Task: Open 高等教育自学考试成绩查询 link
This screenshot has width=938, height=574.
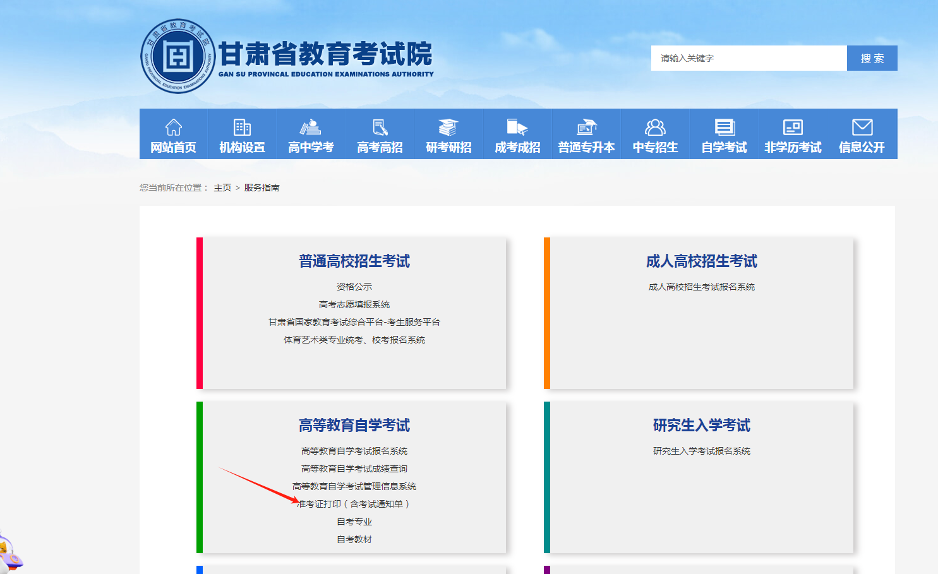Action: [x=354, y=469]
